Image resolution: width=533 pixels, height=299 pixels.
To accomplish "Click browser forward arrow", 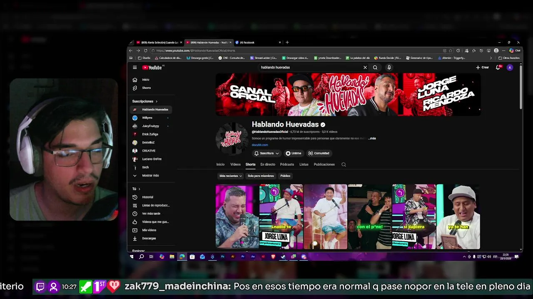I will (x=138, y=51).
